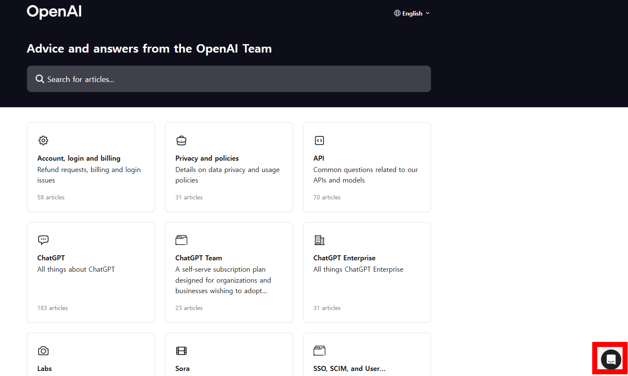Open SSO, SCIM, and User collection
The image size is (628, 376).
pos(349,368)
